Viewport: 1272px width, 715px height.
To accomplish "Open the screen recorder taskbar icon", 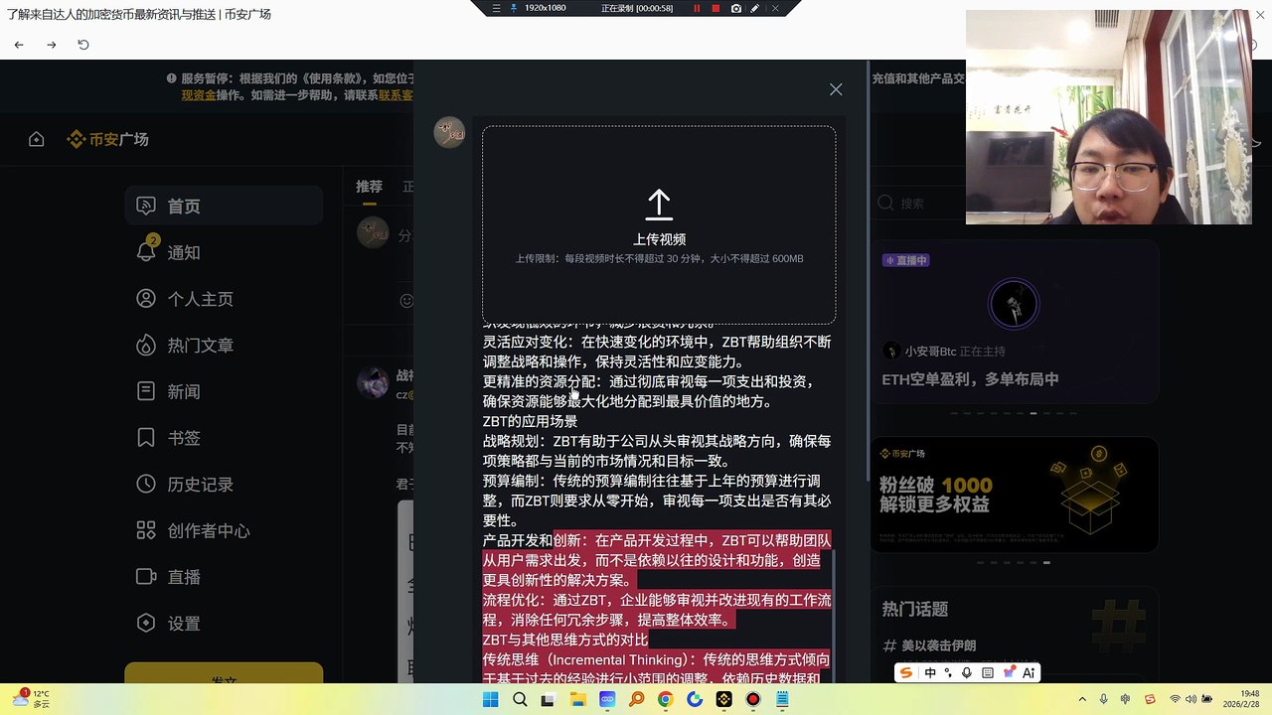I will pyautogui.click(x=753, y=700).
